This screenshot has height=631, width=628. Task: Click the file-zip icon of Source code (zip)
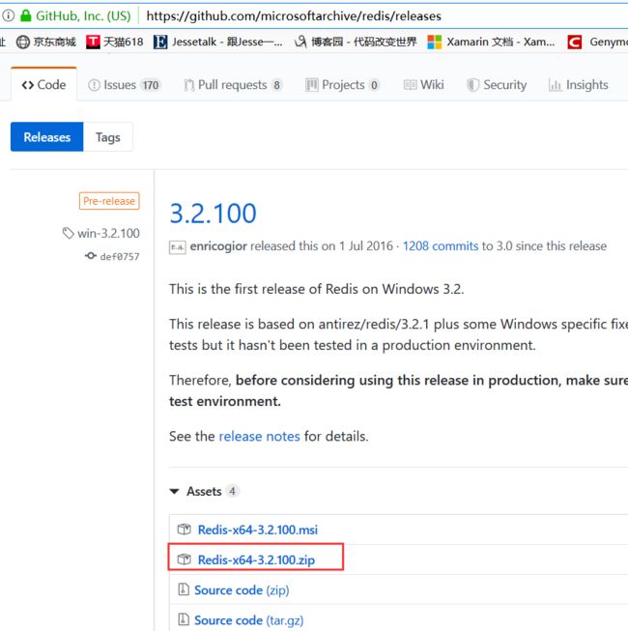click(184, 589)
